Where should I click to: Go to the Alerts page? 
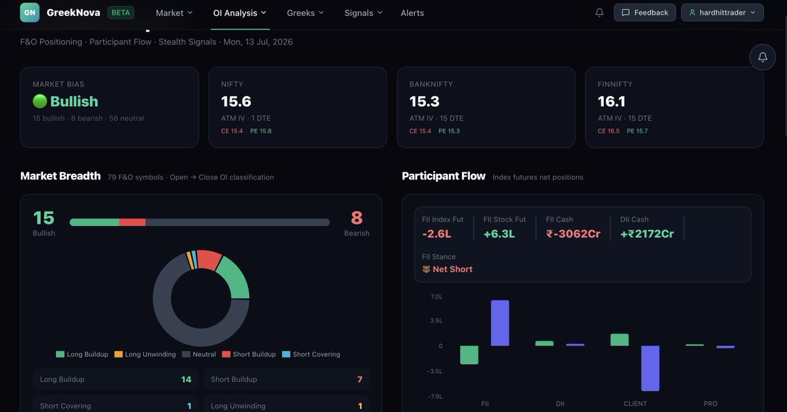point(412,13)
